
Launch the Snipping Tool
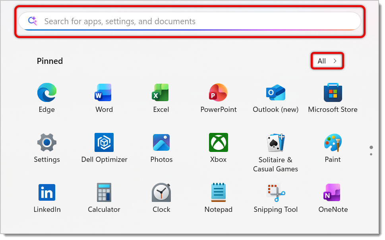[275, 198]
